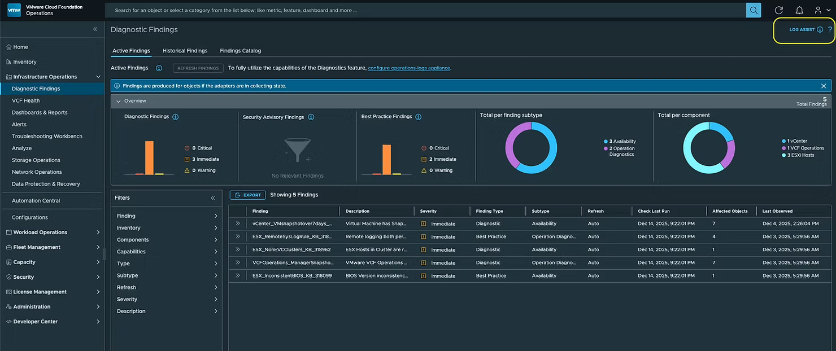Click the help question mark icon
This screenshot has width=836, height=351.
coord(830,29)
